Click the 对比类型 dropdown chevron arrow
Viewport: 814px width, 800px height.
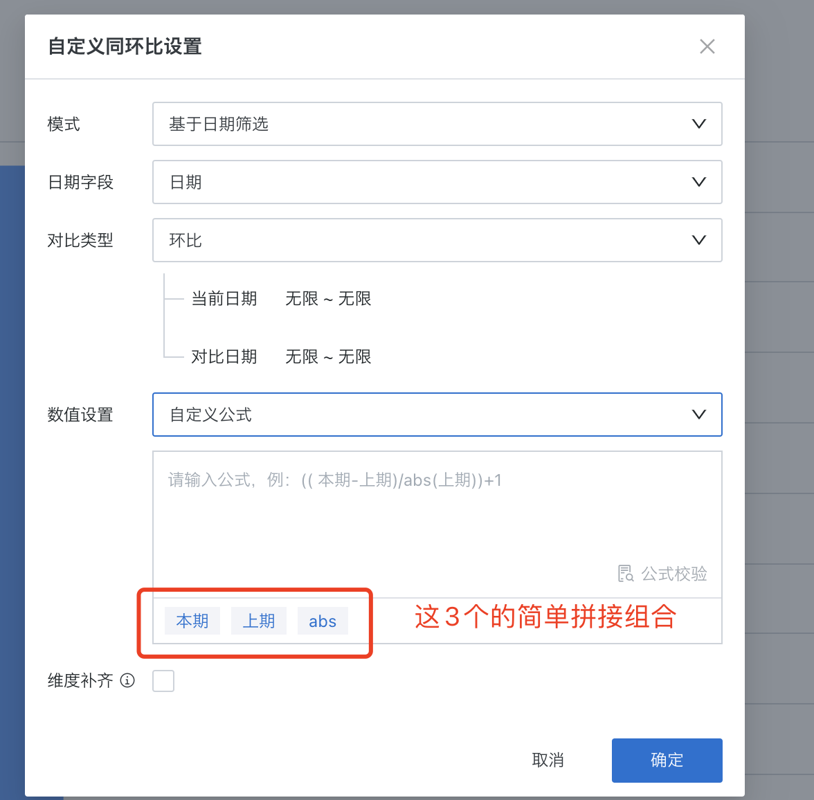699,240
